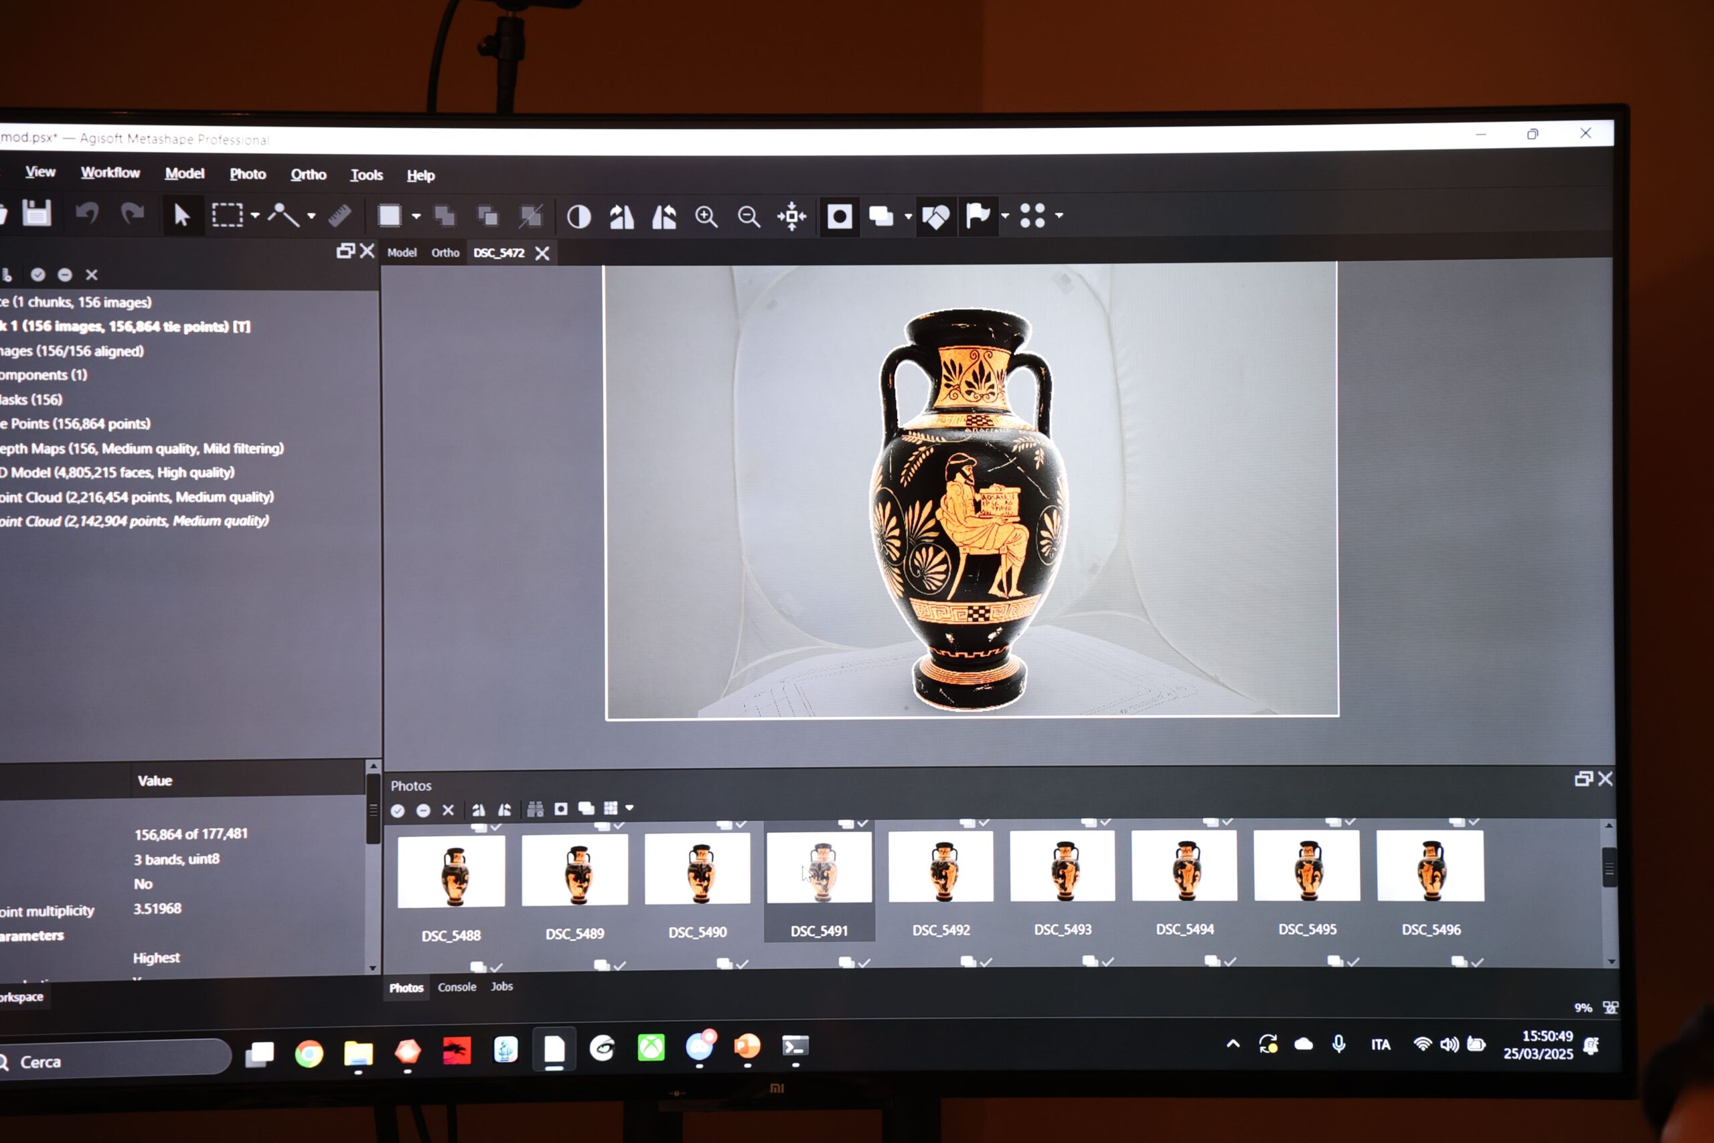Toggle Show Masks in Photos pane toolbar
Viewport: 1714px width, 1143px height.
(561, 809)
